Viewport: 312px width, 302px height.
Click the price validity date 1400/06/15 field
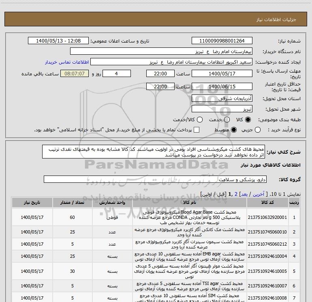[x=222, y=86]
